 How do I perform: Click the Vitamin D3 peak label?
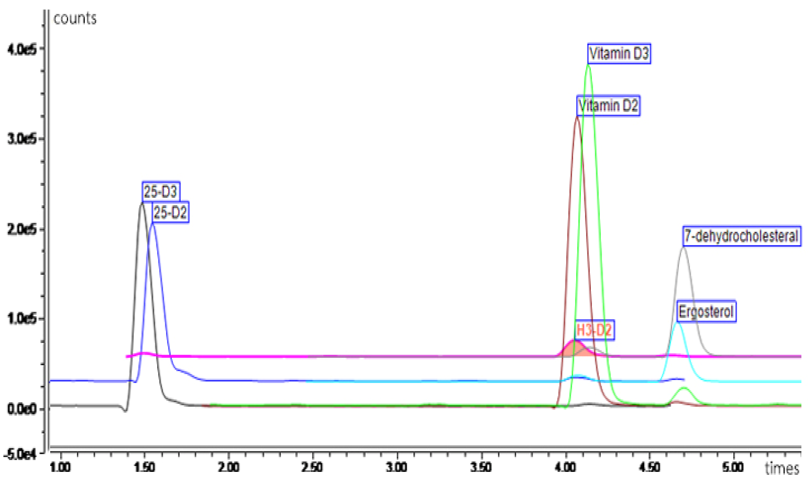click(619, 54)
